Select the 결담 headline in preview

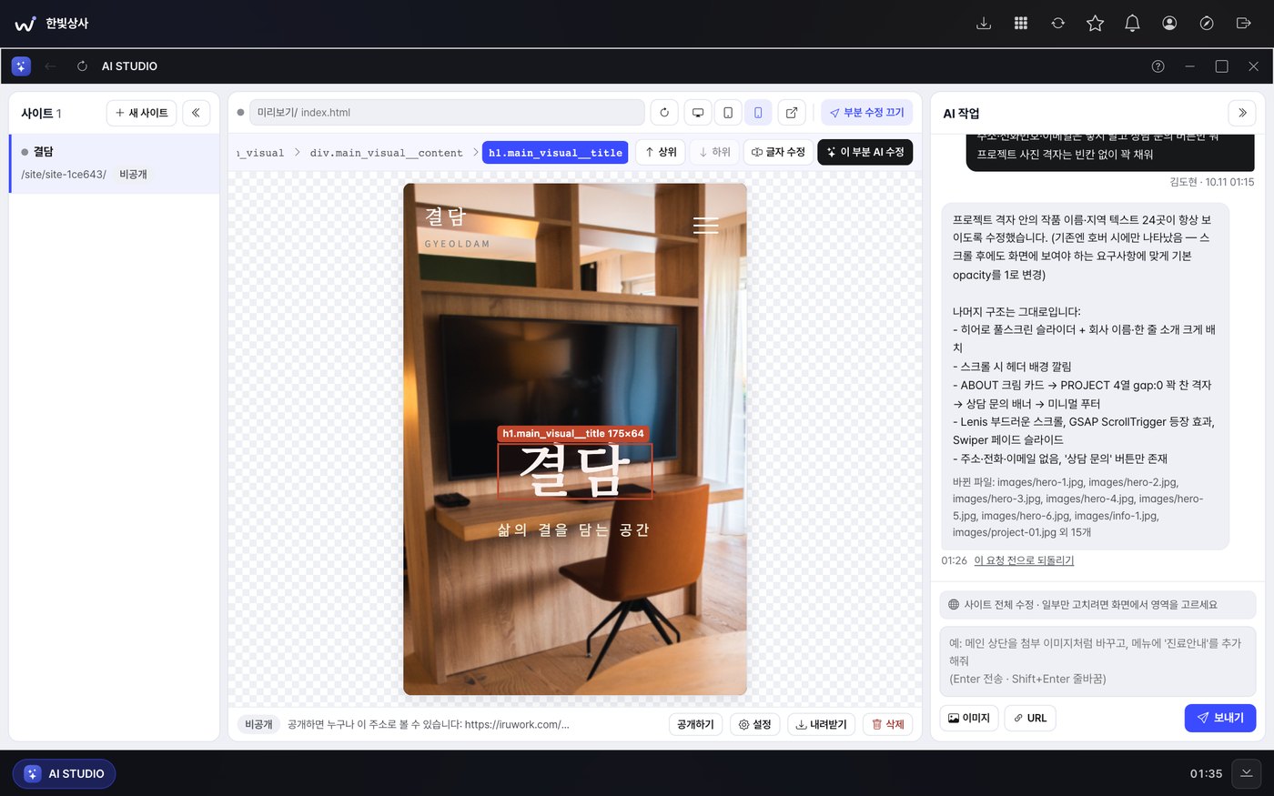coord(575,471)
